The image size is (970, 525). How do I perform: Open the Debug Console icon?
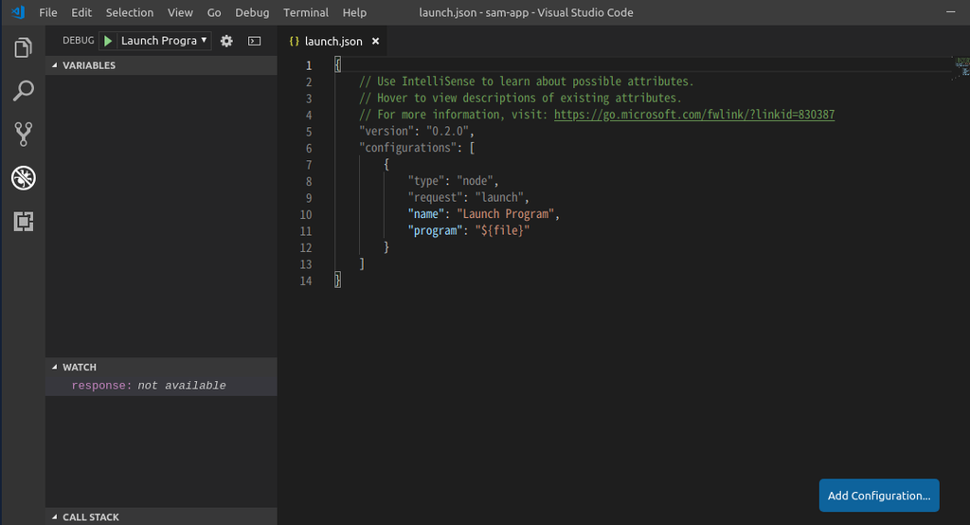coord(254,41)
